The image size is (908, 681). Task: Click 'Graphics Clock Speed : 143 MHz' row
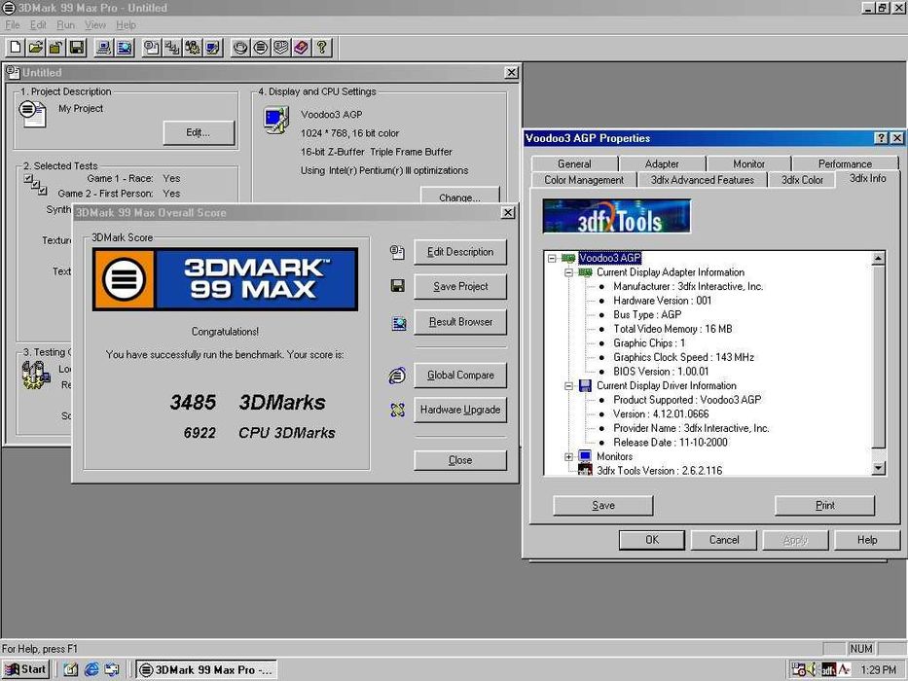683,357
